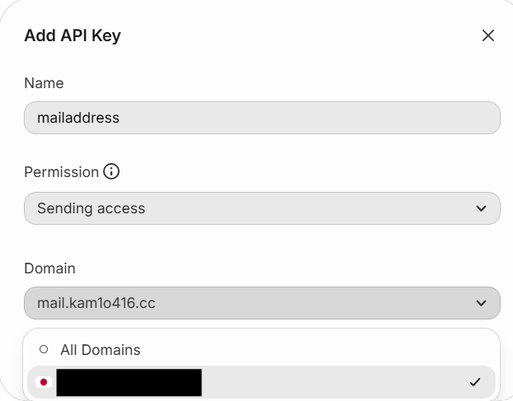Collapse the Domain chevron arrow

482,303
